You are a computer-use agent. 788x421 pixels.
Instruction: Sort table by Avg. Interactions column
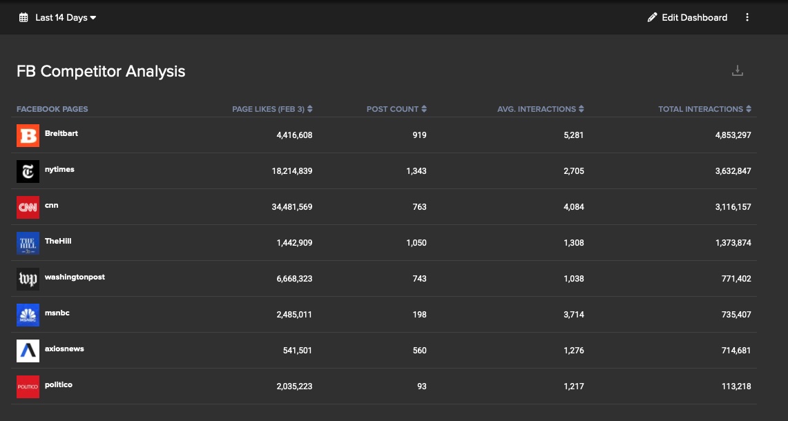point(541,109)
